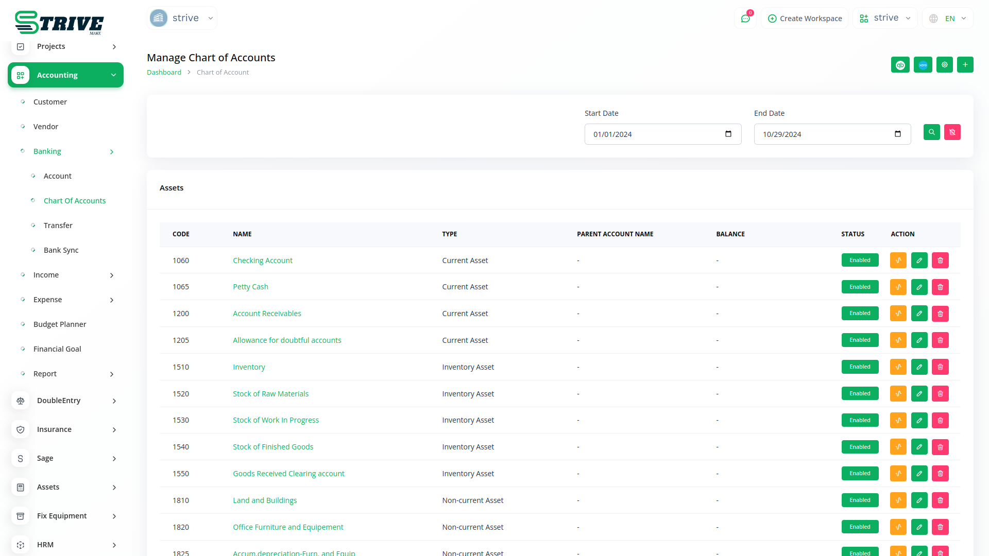This screenshot has height=556, width=989.
Task: Click the QuickBooks integration icon
Action: tap(900, 65)
